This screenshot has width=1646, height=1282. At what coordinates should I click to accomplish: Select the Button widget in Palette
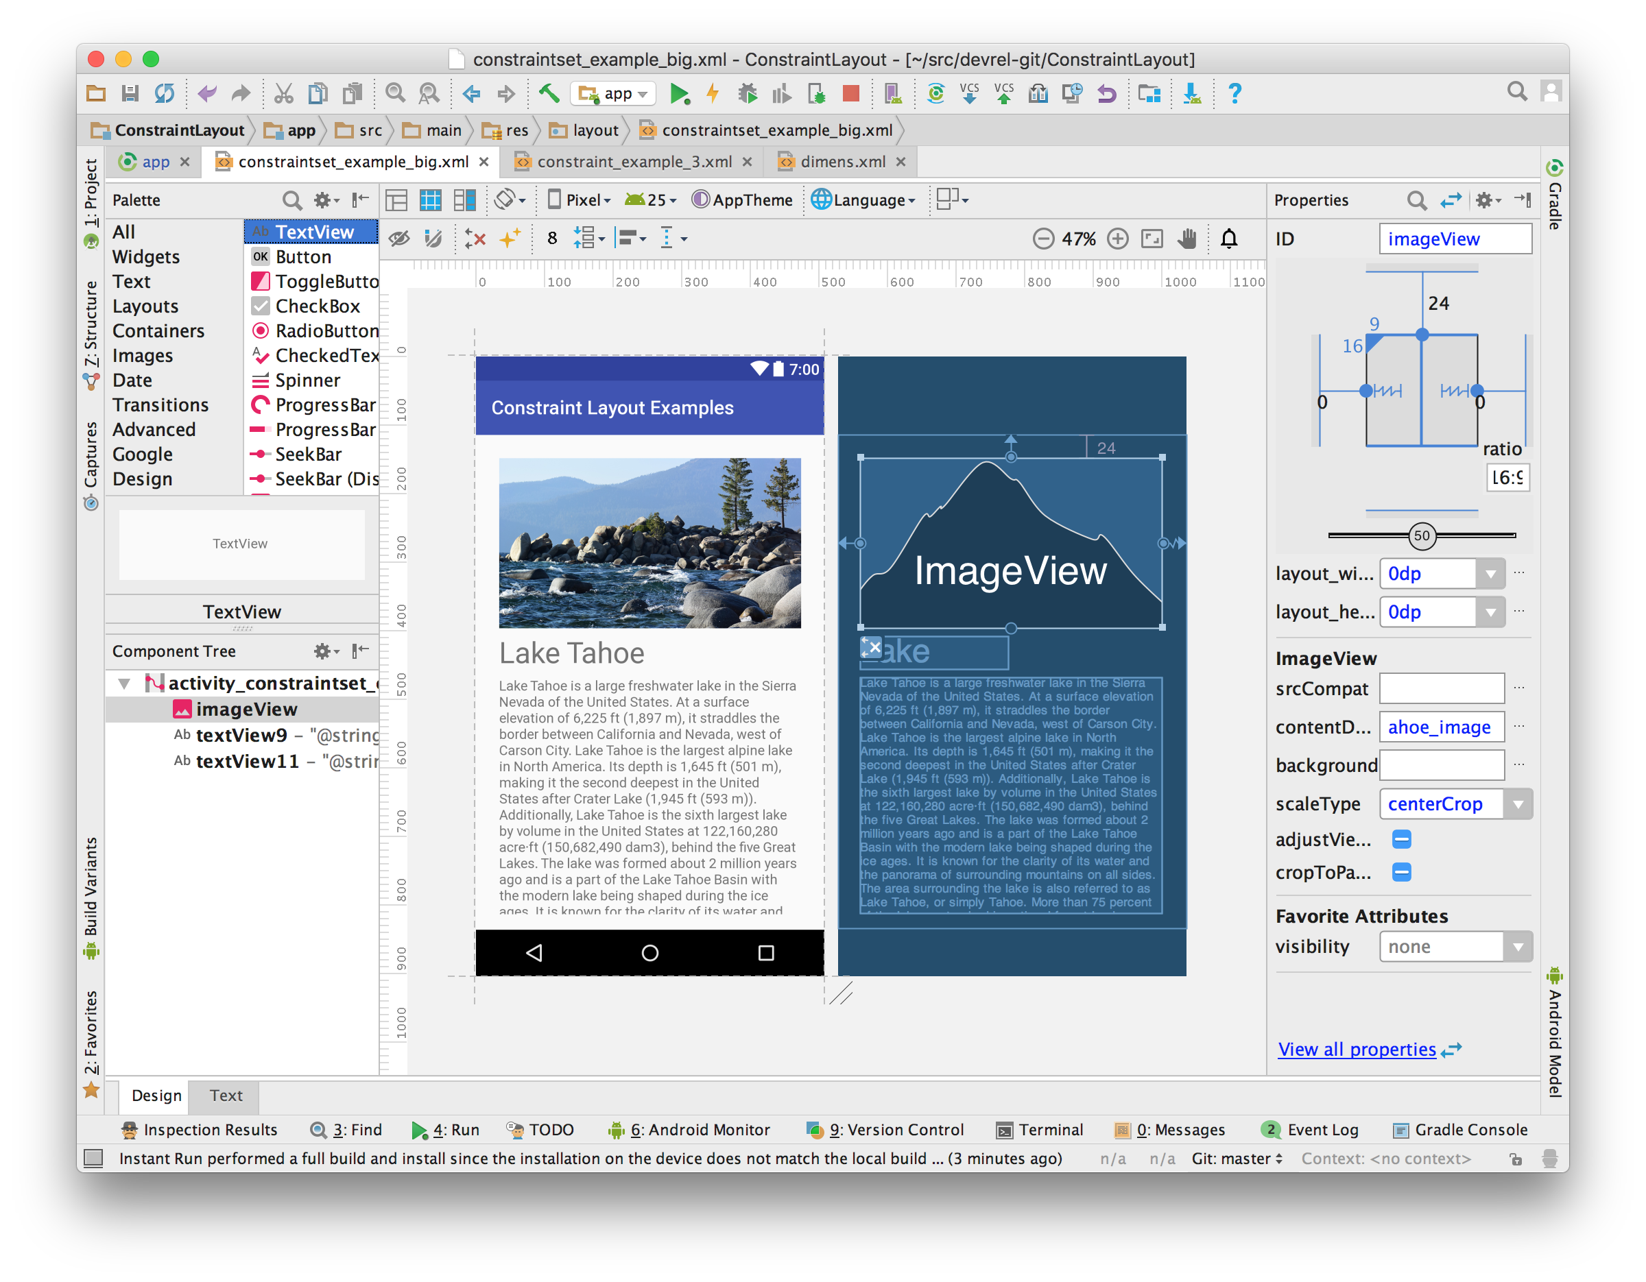pos(303,257)
